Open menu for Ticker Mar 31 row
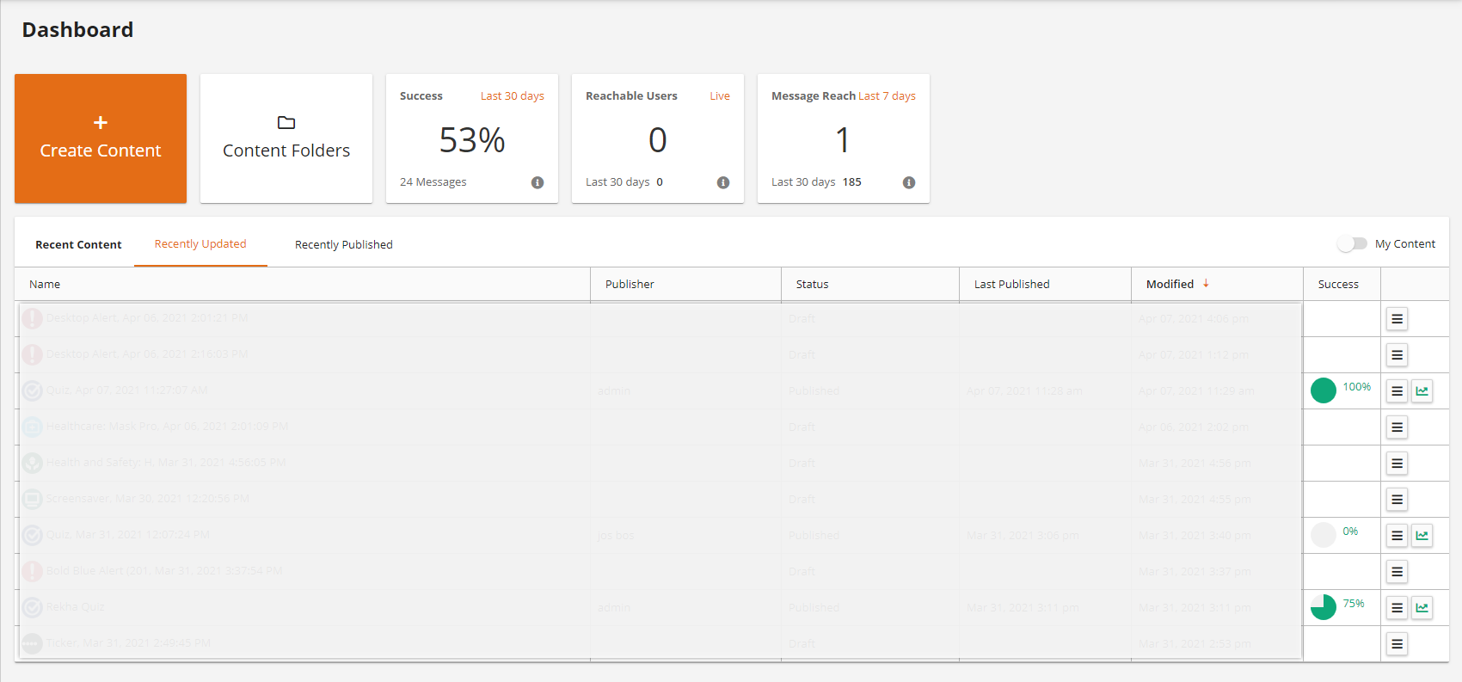The image size is (1462, 682). point(1397,644)
